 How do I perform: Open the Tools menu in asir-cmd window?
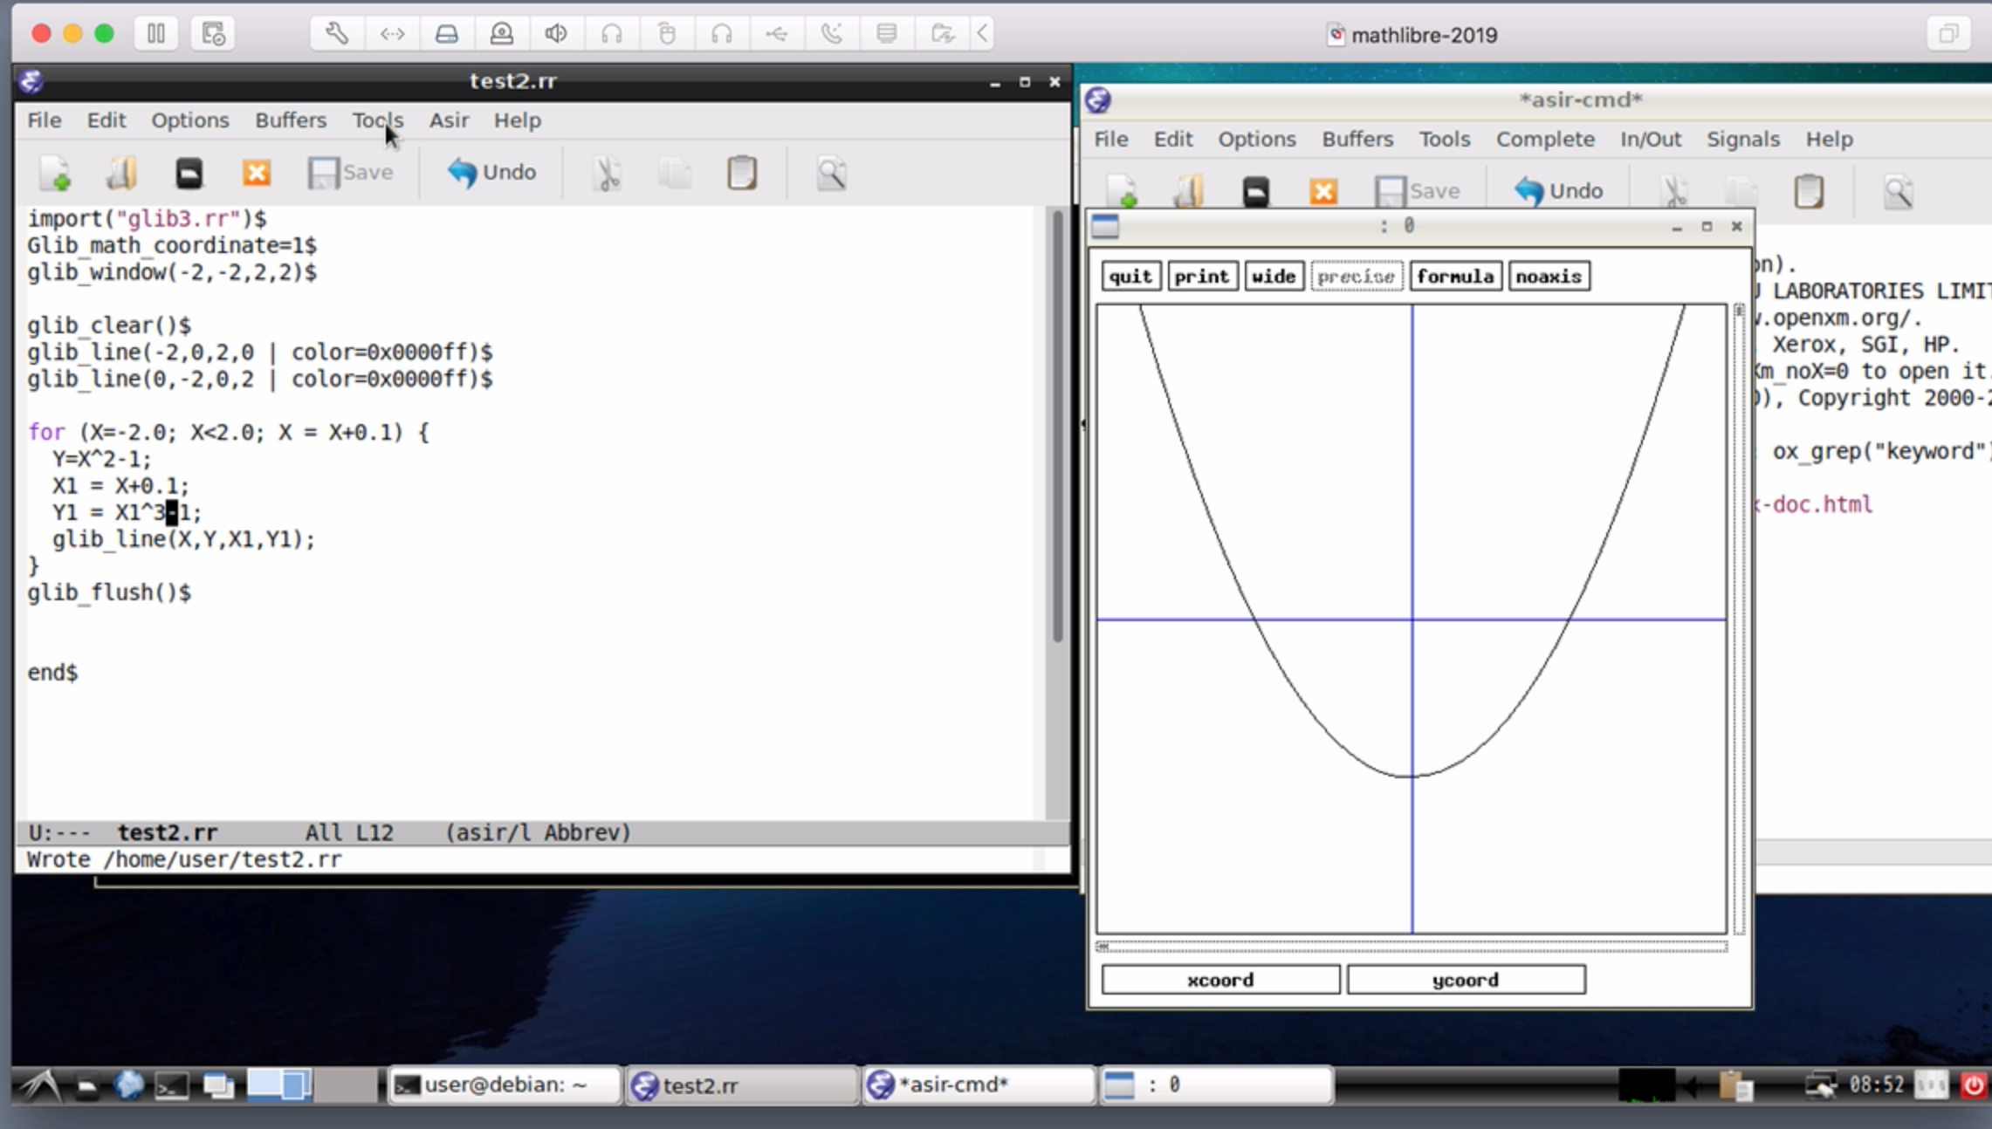(x=1444, y=140)
